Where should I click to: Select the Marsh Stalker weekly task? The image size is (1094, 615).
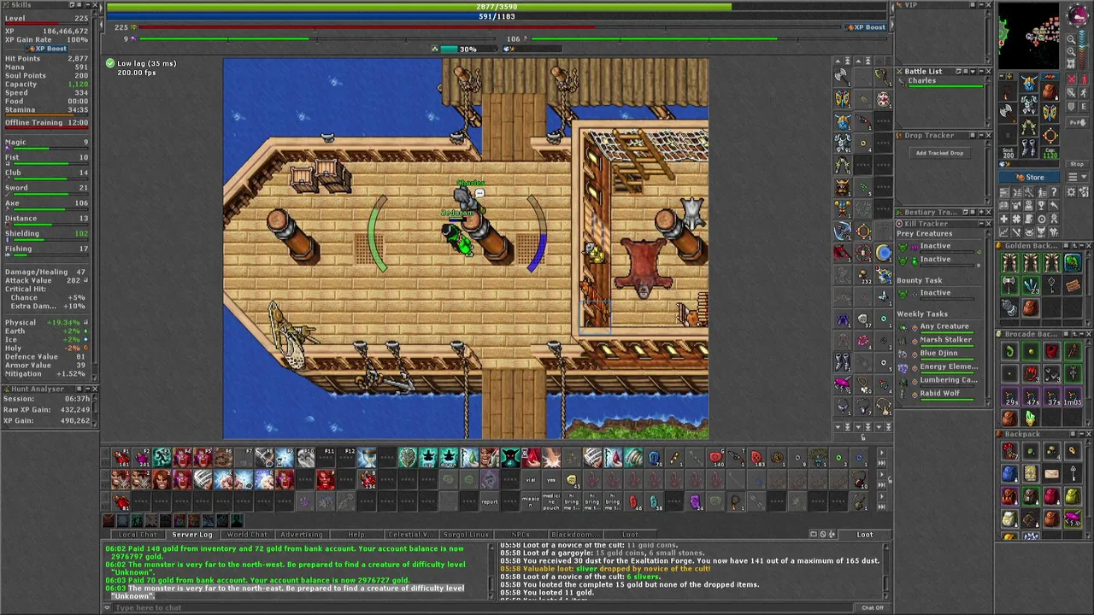click(x=938, y=340)
